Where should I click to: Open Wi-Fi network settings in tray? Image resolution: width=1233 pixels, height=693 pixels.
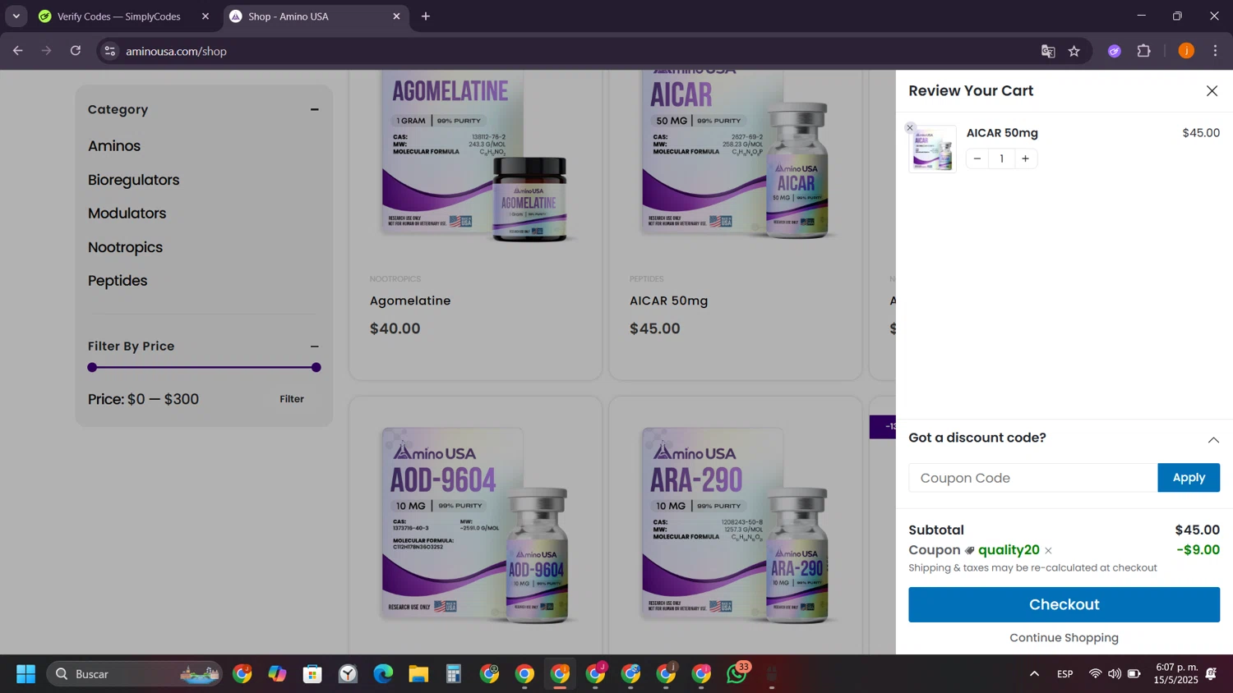tap(1095, 674)
